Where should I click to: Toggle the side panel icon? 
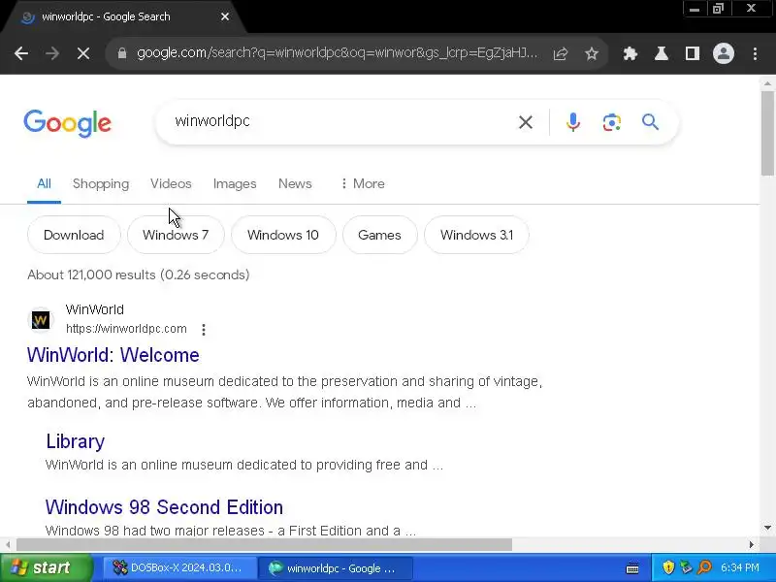693,53
